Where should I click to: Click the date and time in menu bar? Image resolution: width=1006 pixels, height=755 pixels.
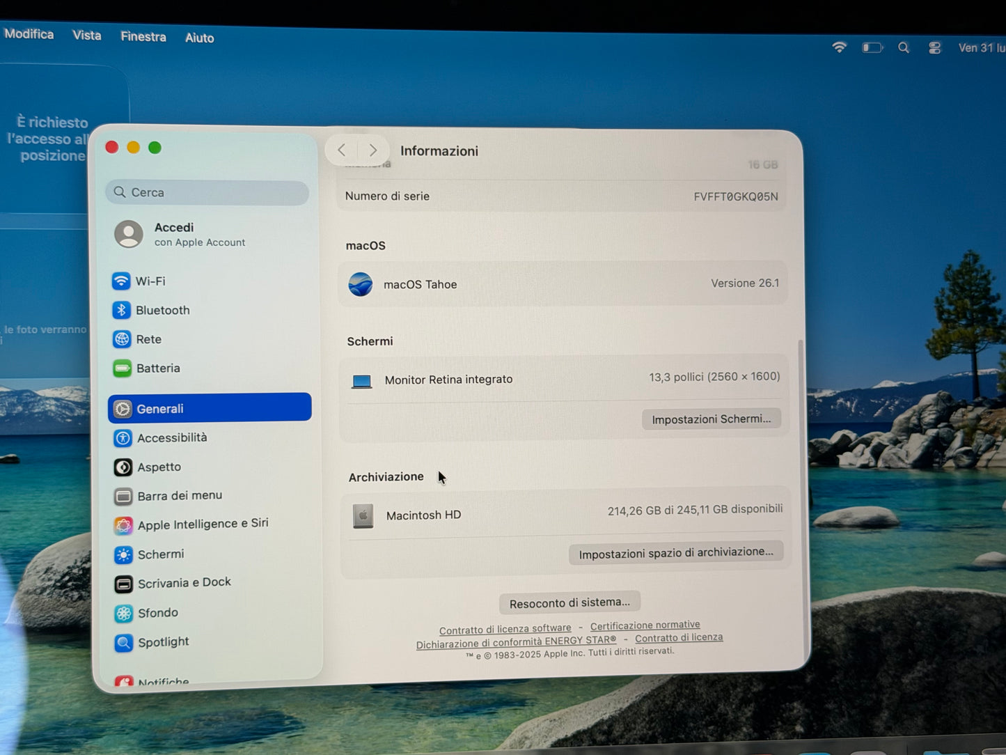(x=982, y=47)
